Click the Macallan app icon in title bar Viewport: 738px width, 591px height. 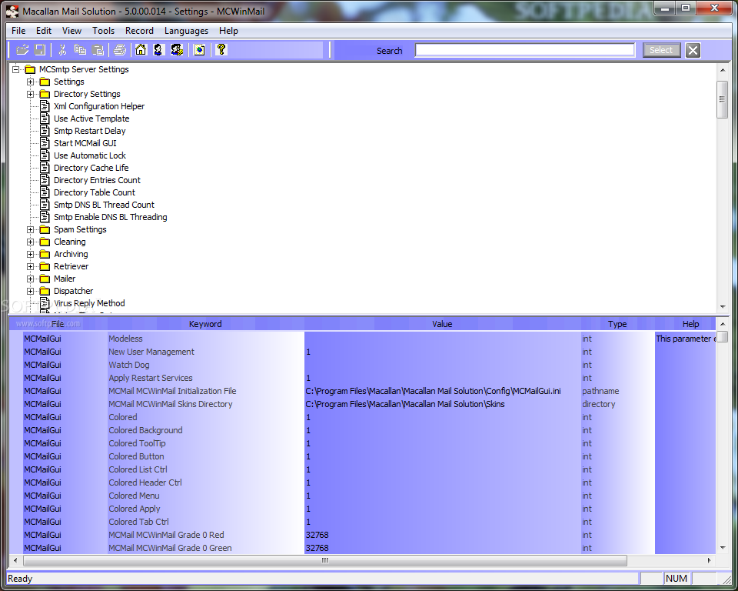(12, 12)
